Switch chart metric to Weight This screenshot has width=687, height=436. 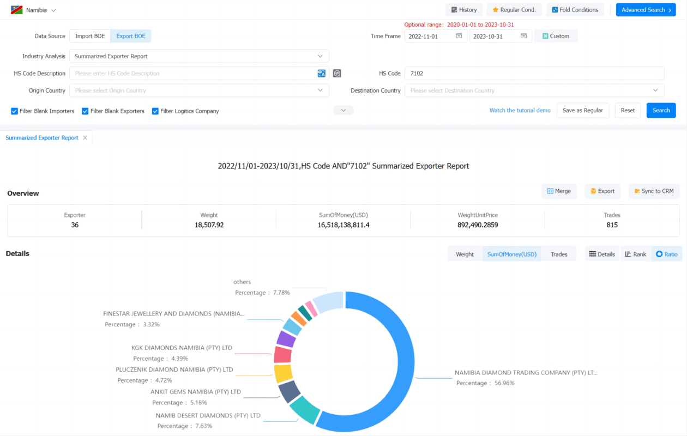(x=465, y=254)
